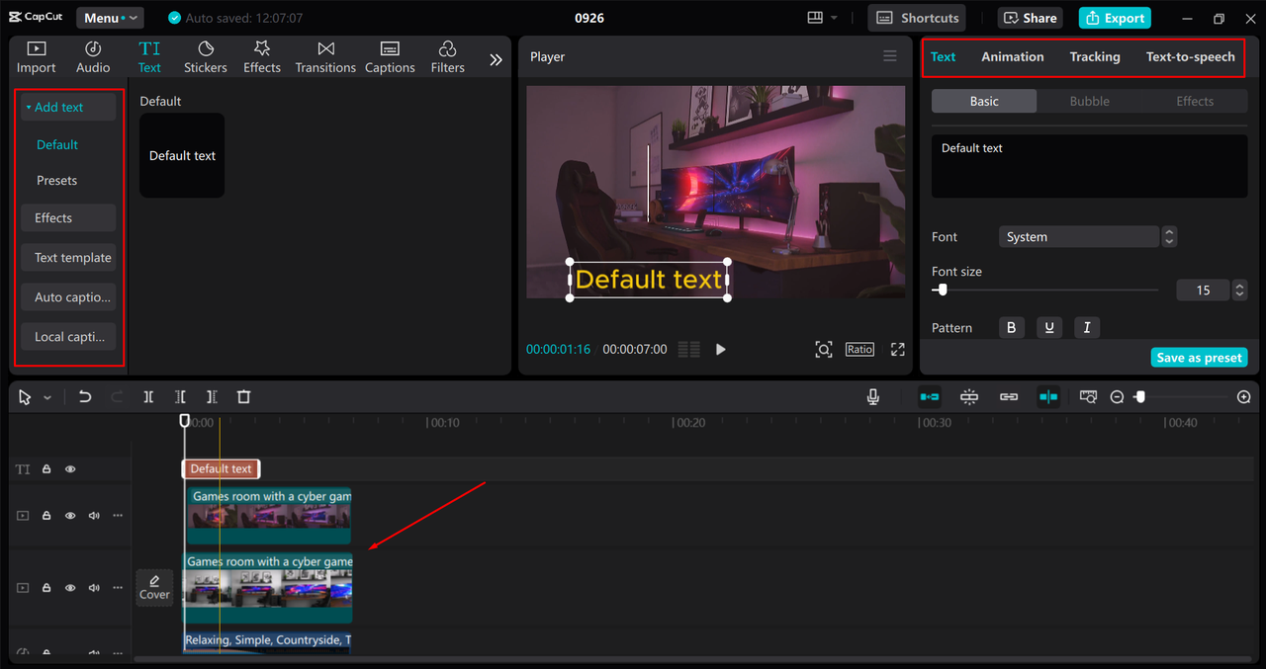Select Presets under Add text
The width and height of the screenshot is (1266, 669).
(x=56, y=181)
